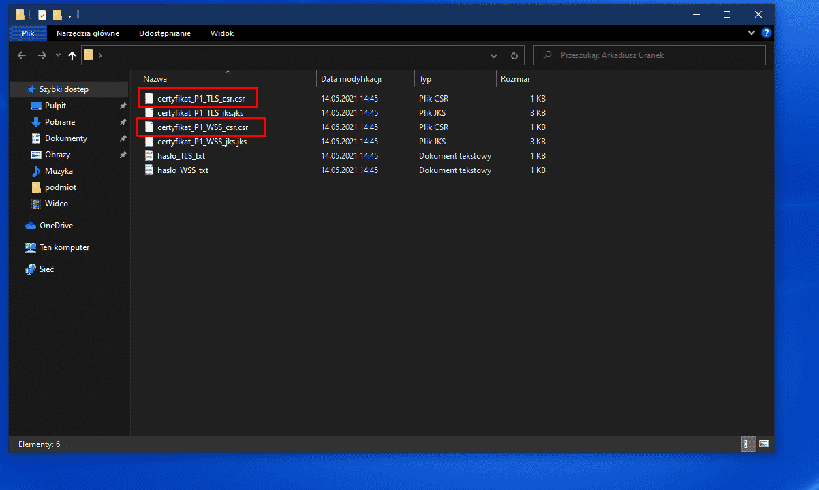Viewport: 819px width, 490px height.
Task: Open Help with the question mark icon
Action: tap(766, 33)
